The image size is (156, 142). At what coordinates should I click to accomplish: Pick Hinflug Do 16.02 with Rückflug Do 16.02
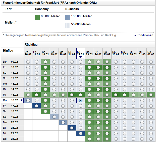coord(28,100)
